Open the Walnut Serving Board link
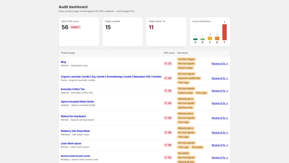This screenshot has width=289, height=163. [73, 116]
